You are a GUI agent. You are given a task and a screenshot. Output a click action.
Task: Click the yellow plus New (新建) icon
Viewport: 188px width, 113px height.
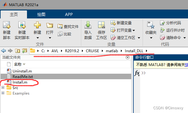pos(37,25)
